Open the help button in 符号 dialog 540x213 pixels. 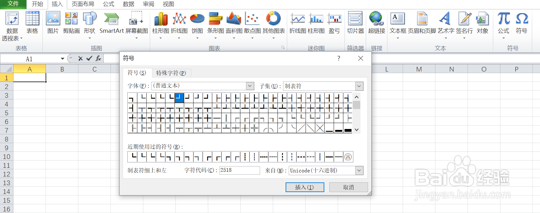[x=339, y=58]
